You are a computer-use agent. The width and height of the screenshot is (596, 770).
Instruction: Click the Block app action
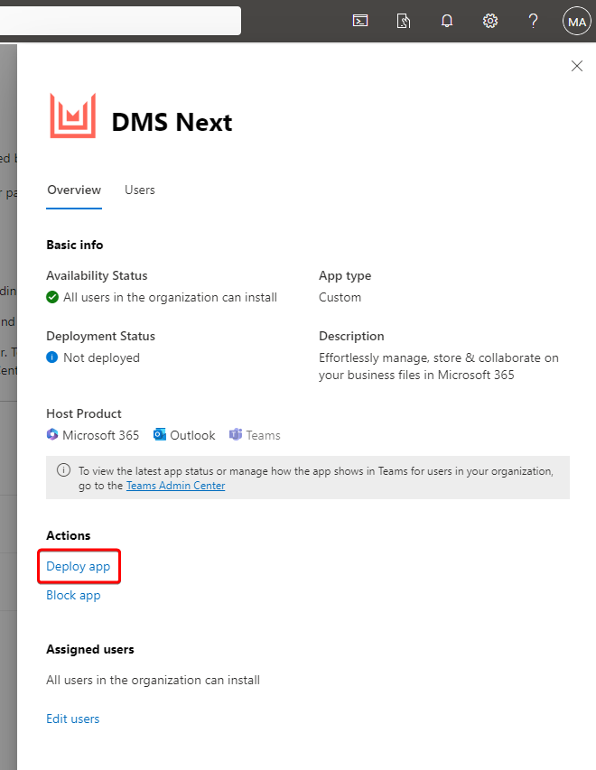[x=73, y=595]
